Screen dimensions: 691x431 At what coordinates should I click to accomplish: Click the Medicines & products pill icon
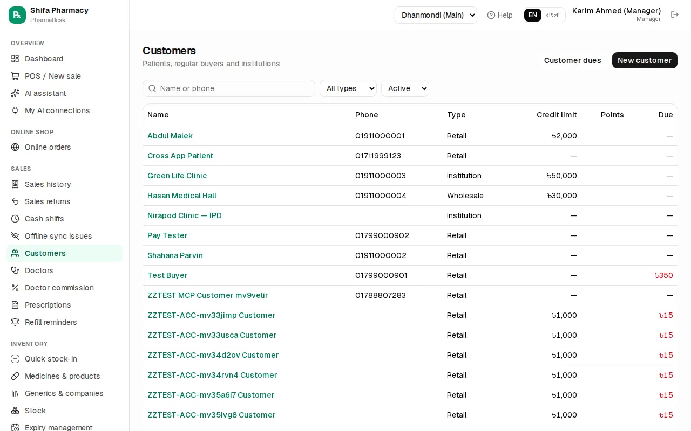(15, 376)
